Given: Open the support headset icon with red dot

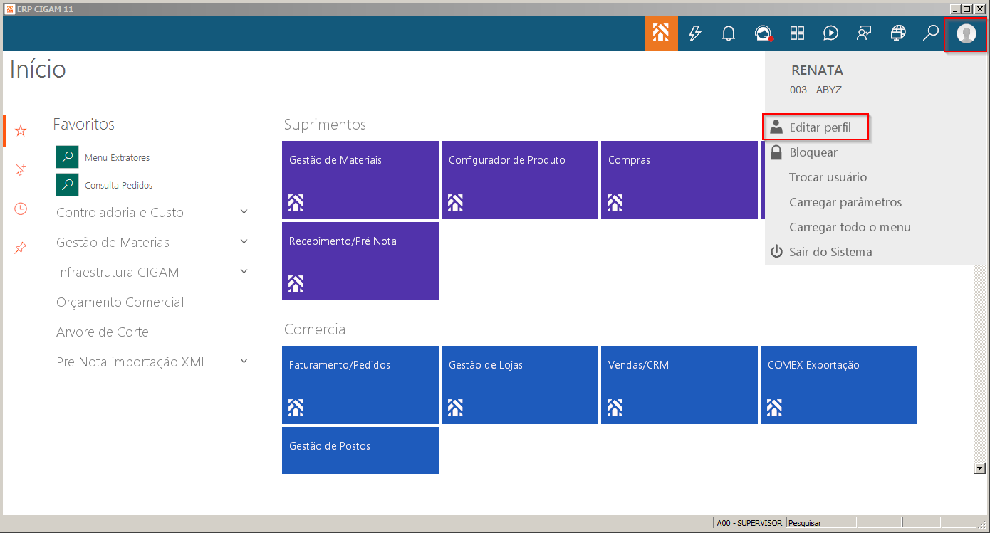Looking at the screenshot, I should tap(763, 33).
